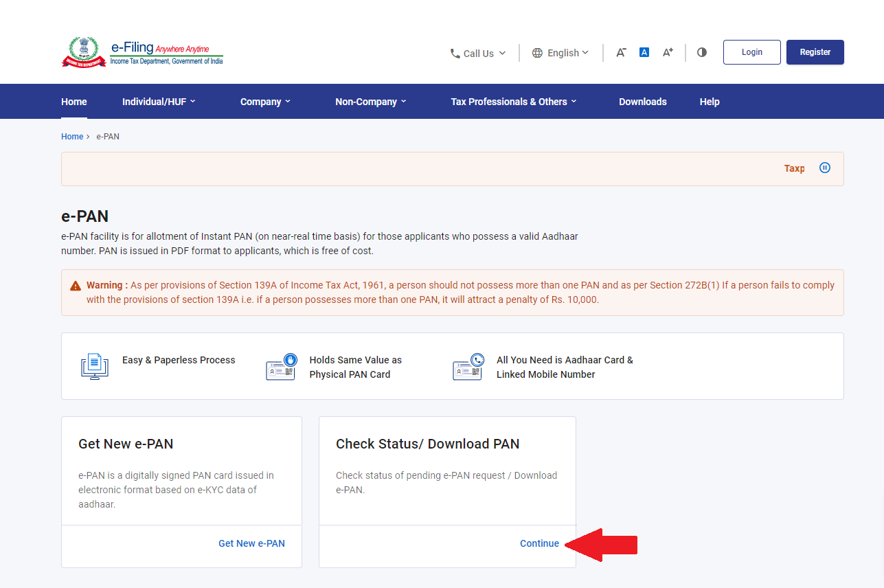Toggle the dark contrast theme

(701, 52)
